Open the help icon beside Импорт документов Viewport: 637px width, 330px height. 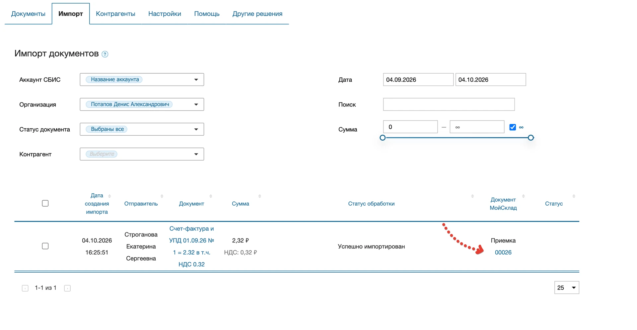(105, 54)
